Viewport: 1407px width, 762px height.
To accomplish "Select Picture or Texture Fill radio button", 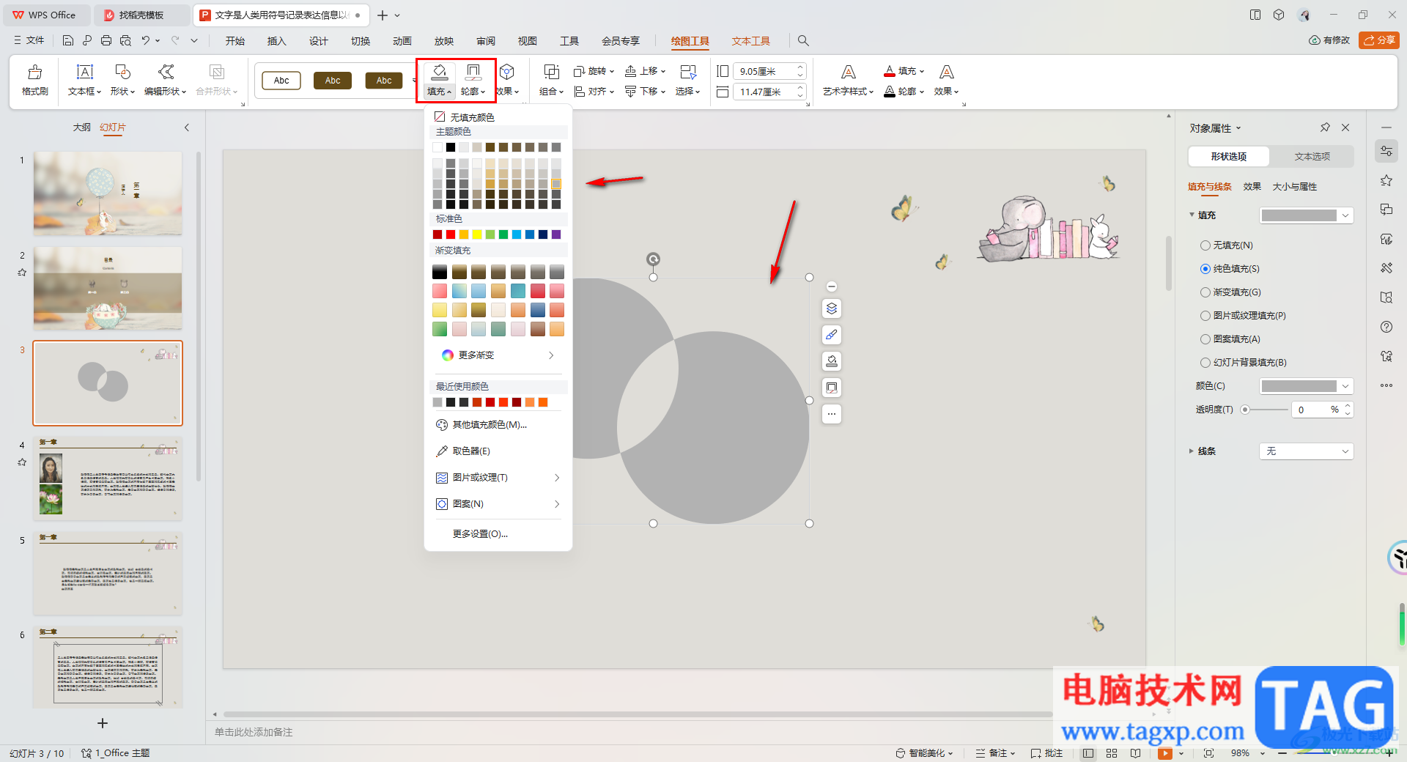I will click(x=1205, y=316).
